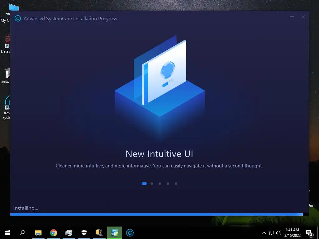319x239 pixels.
Task: Select the third slide indicator dot
Action: (x=160, y=184)
